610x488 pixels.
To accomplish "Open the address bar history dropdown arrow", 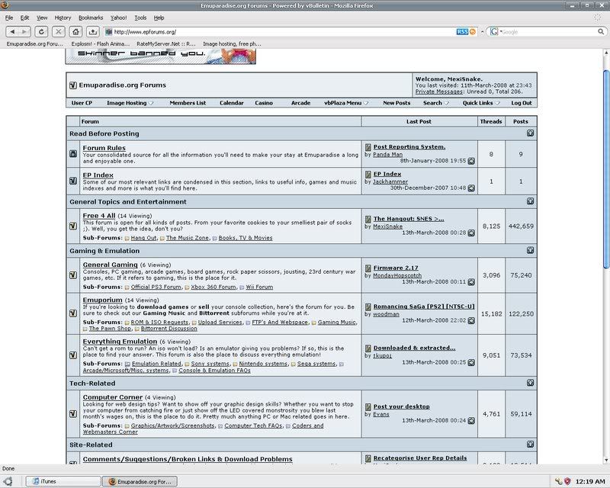I will tap(483, 32).
